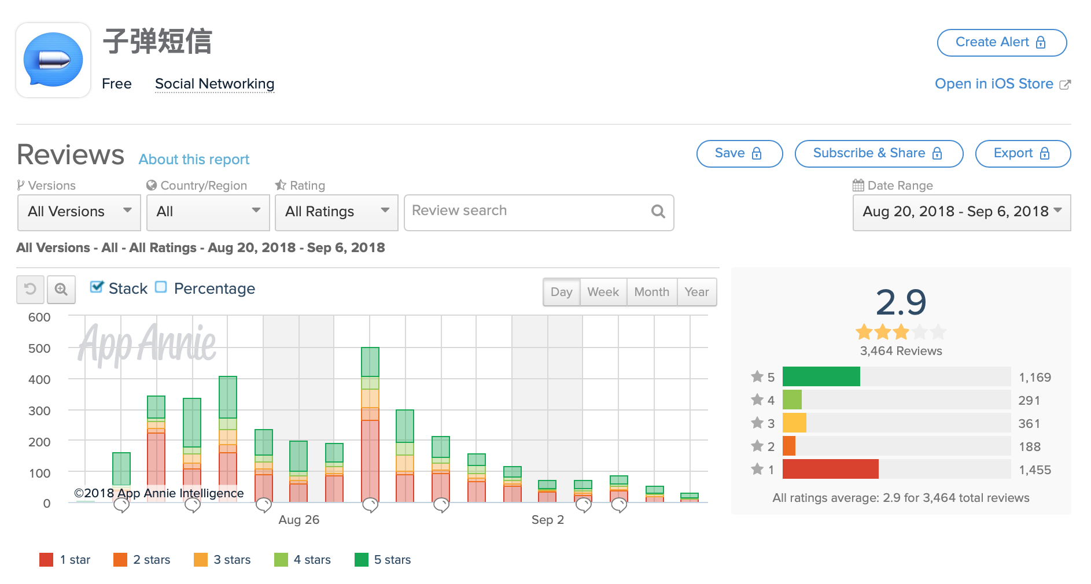
Task: Open the date range picker dropdown
Action: pos(962,212)
